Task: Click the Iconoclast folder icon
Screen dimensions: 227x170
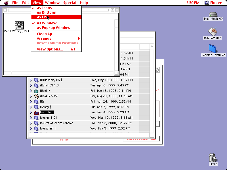Action: click(36, 129)
